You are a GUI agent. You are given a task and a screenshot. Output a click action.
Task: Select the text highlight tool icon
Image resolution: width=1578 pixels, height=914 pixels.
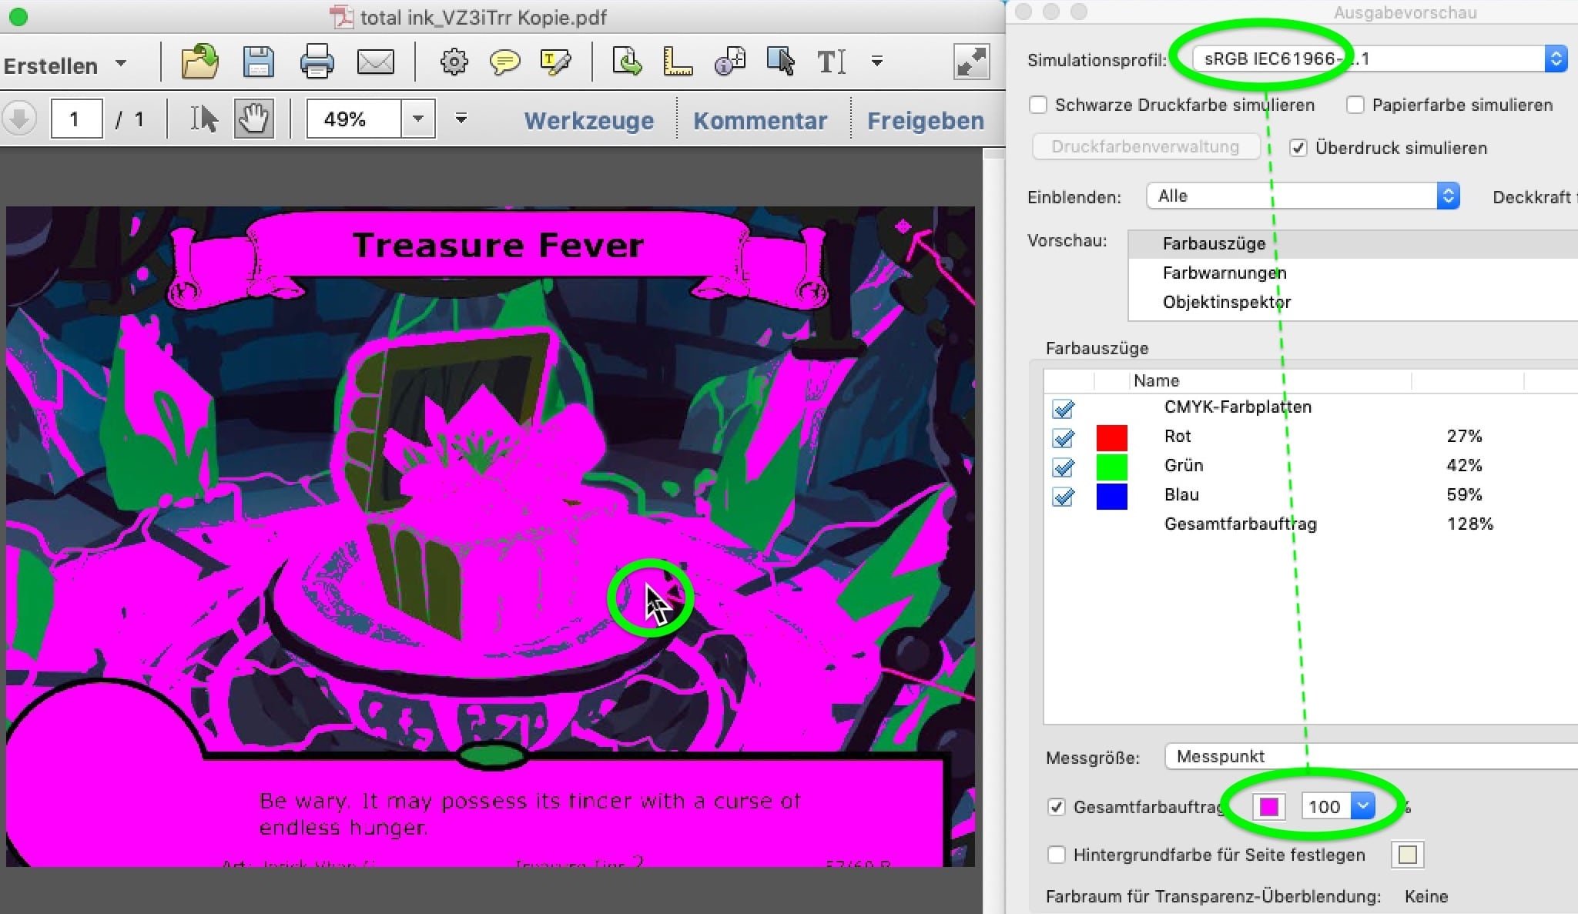pyautogui.click(x=555, y=62)
